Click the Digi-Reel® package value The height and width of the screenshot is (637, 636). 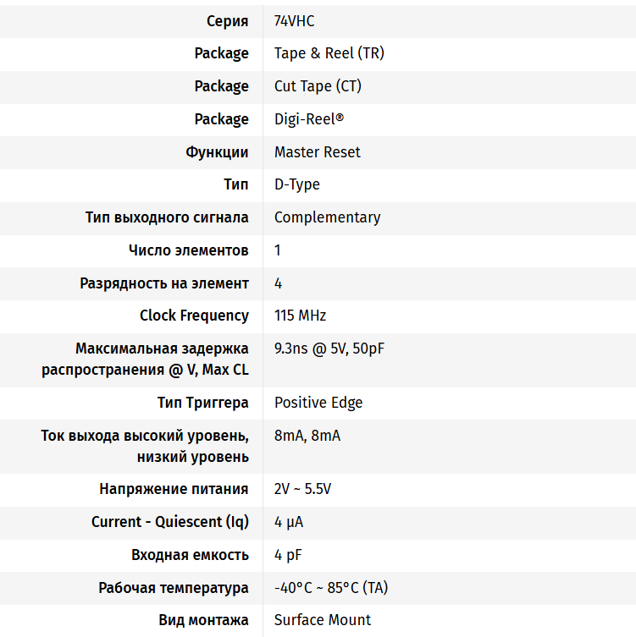[x=309, y=119]
